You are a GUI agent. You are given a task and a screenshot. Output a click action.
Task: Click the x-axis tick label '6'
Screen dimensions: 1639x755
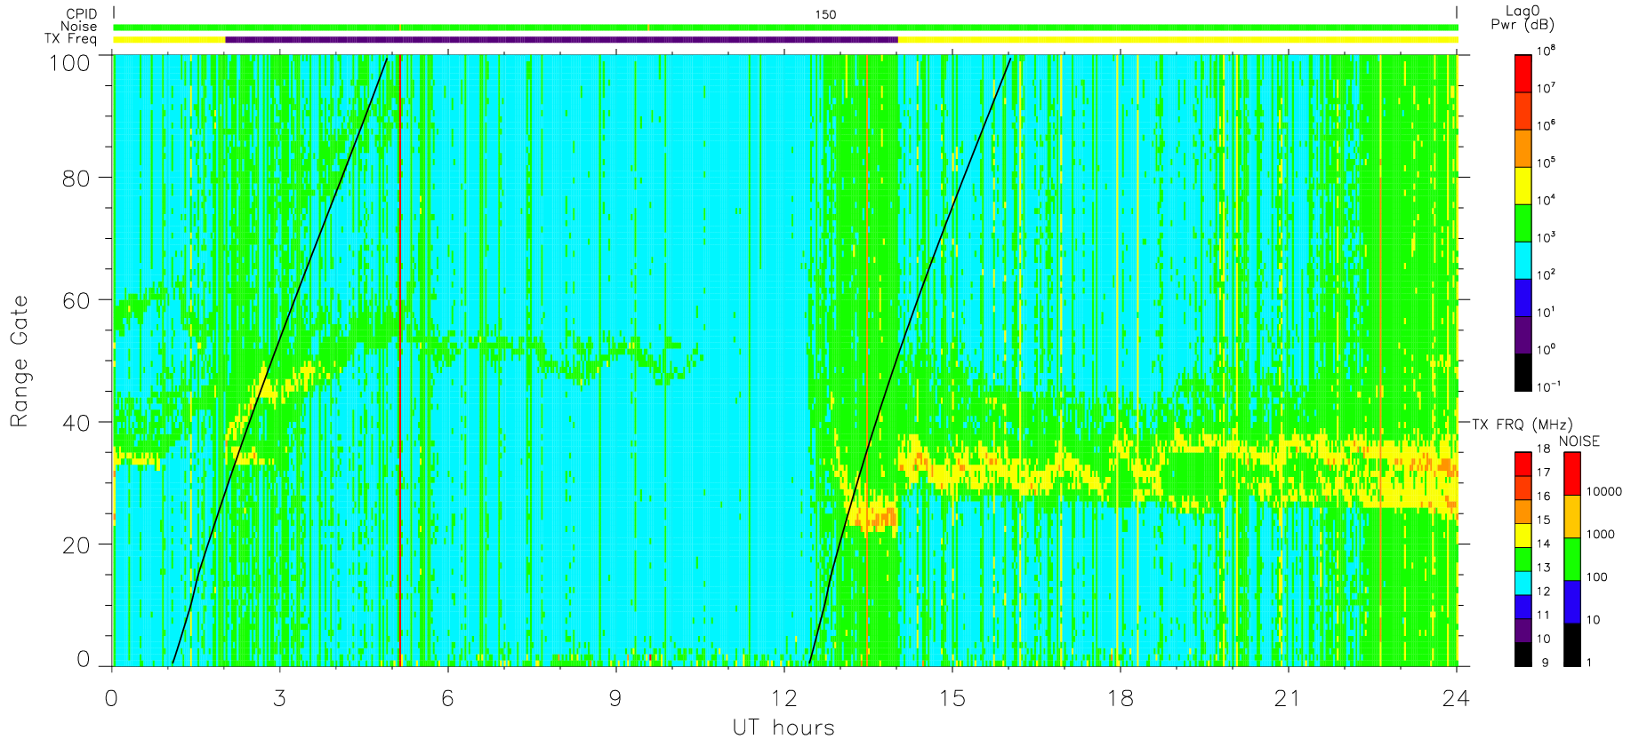tap(447, 699)
